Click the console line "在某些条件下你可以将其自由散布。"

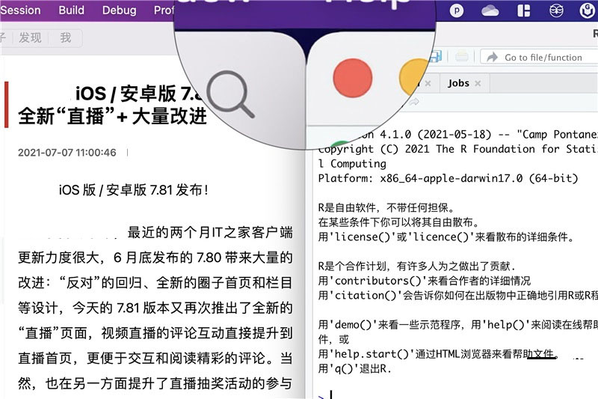pyautogui.click(x=398, y=222)
